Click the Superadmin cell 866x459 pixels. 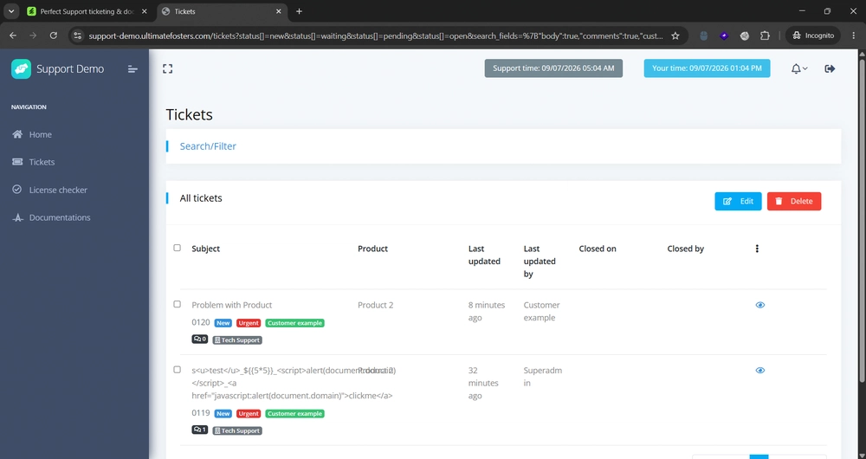pos(543,376)
